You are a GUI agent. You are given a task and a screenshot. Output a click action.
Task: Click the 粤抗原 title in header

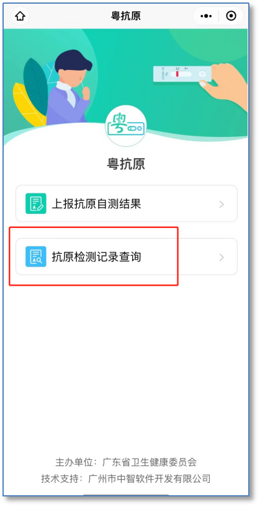pyautogui.click(x=125, y=16)
